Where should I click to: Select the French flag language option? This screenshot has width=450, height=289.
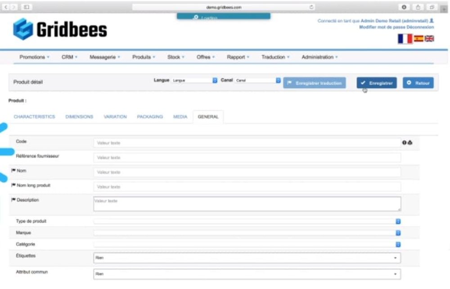[x=406, y=40]
